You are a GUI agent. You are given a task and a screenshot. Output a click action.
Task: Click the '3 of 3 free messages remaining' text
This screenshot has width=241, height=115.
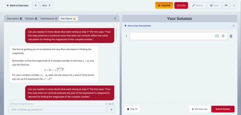click(x=21, y=104)
